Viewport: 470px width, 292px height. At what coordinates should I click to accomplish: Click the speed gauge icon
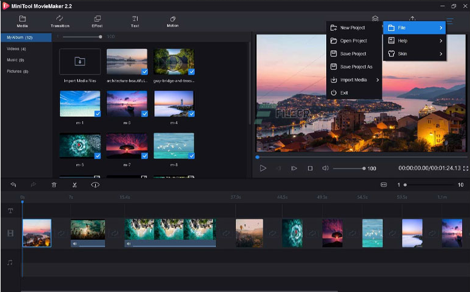[x=95, y=185]
